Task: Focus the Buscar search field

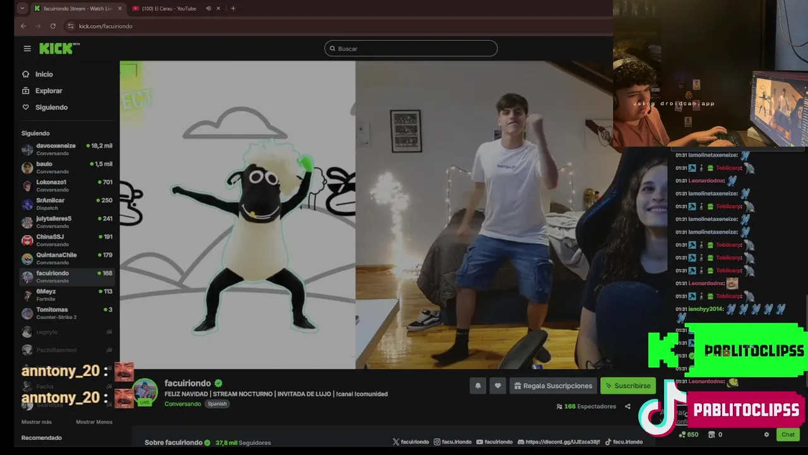Action: (x=411, y=49)
